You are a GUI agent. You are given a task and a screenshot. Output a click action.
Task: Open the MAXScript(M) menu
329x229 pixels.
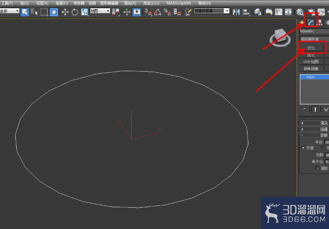click(179, 3)
